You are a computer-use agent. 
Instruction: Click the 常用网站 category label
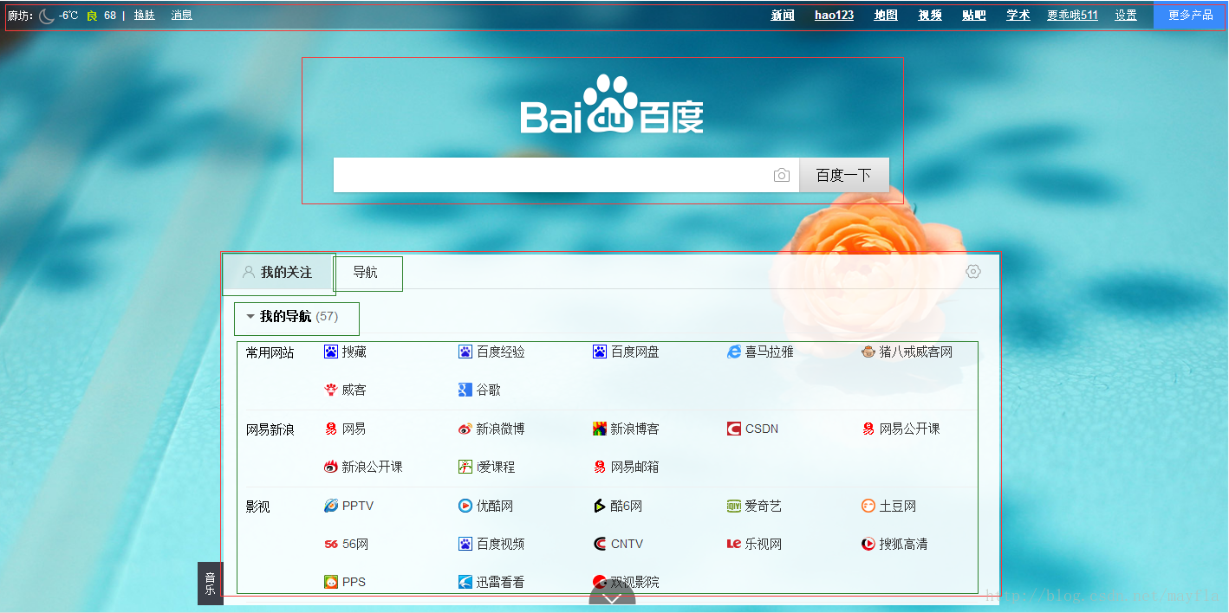point(270,352)
